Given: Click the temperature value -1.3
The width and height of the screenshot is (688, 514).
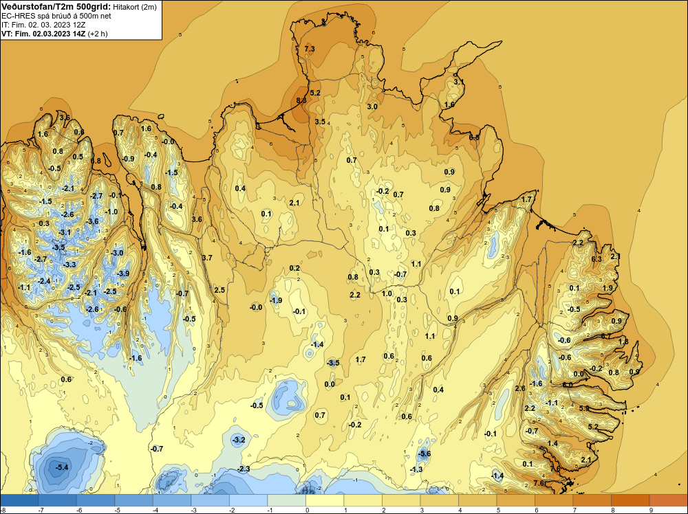Looking at the screenshot, I should pos(416,469).
